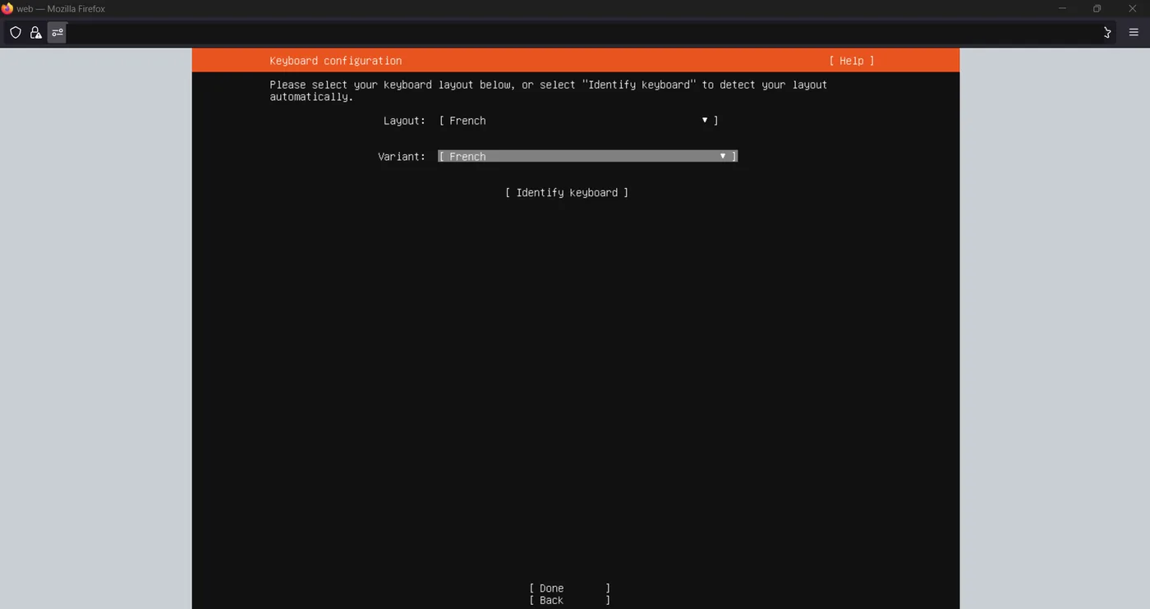Click the "Layout:" label
The width and height of the screenshot is (1150, 609).
point(404,121)
